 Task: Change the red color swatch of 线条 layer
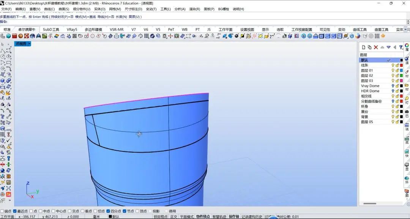coord(402,65)
